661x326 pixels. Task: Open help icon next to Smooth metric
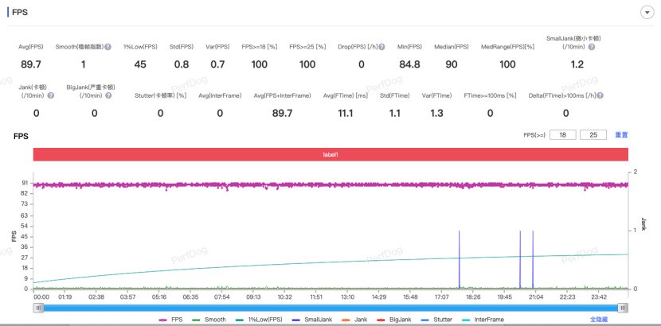point(108,47)
